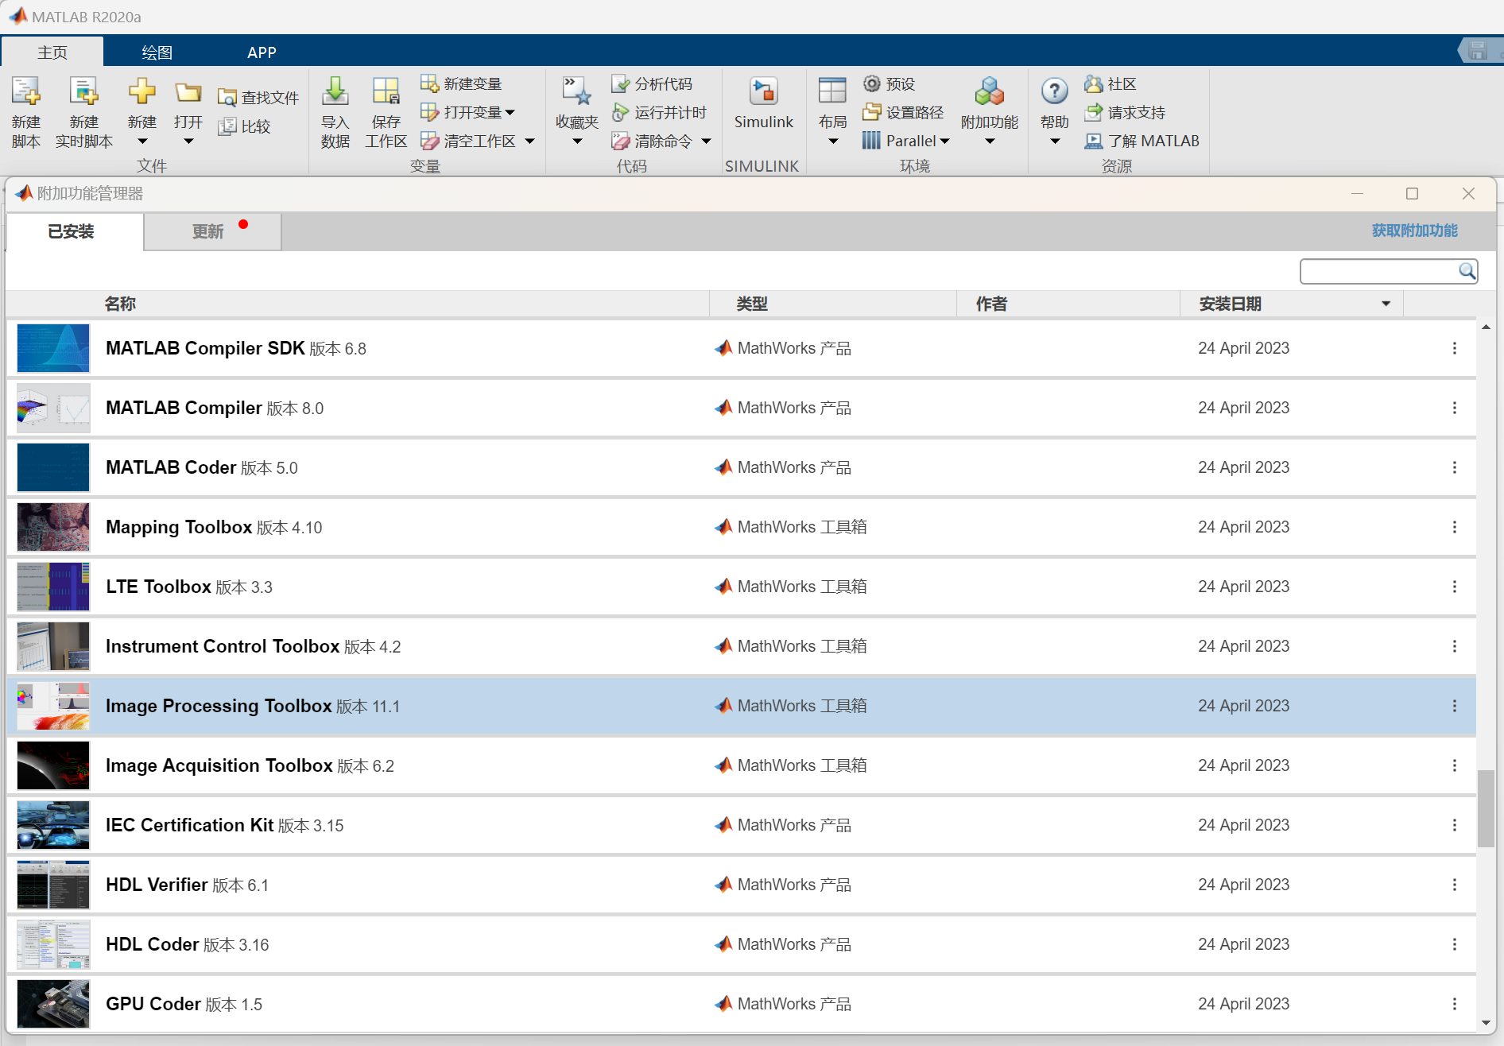This screenshot has width=1504, height=1046.
Task: Click the MATLAB Coder thumbnail
Action: click(x=53, y=467)
